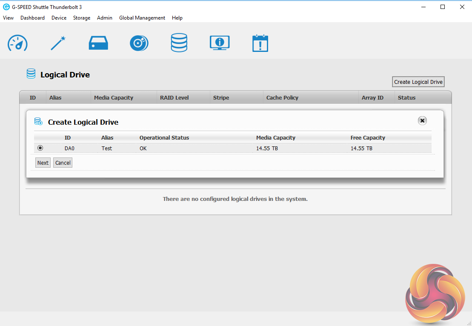
Task: Open the Help menu
Action: [x=177, y=18]
